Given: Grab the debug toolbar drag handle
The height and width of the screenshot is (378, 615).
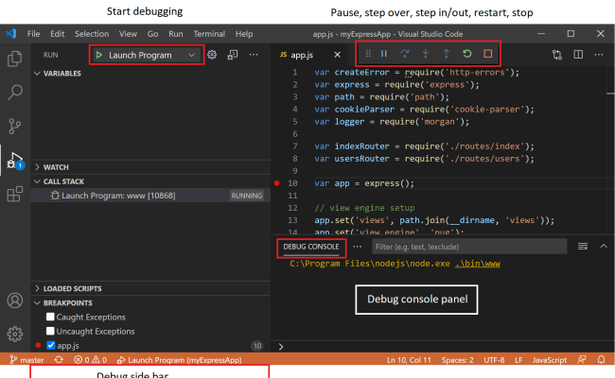Looking at the screenshot, I should point(368,54).
